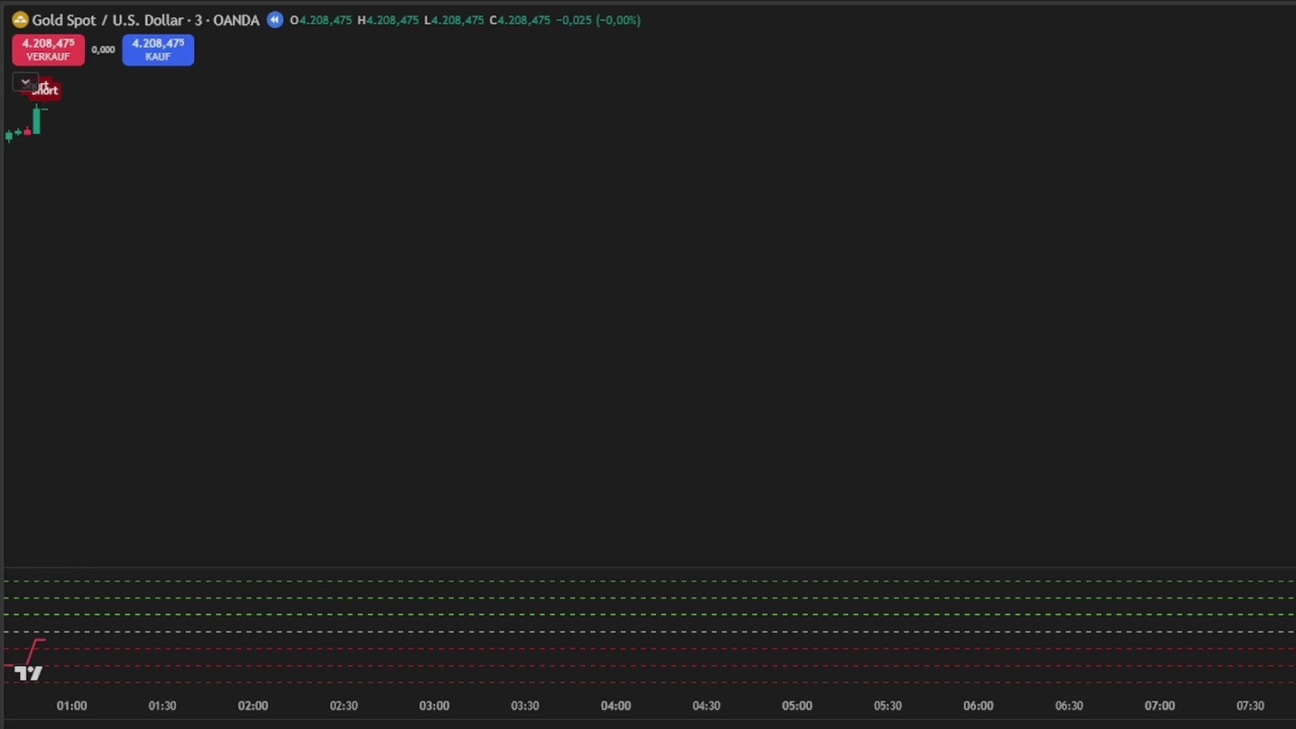1296x729 pixels.
Task: Click the 05:30 time axis label
Action: 888,705
